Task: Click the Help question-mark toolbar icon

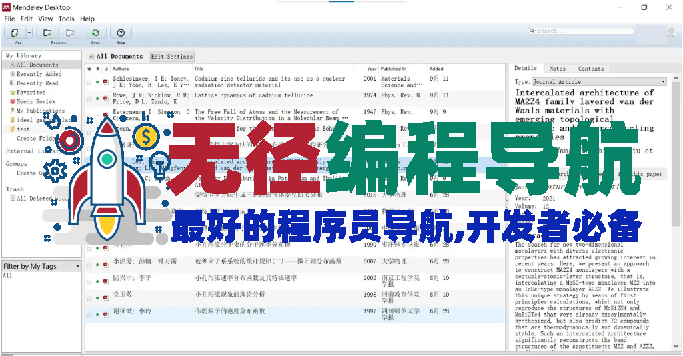Action: [121, 33]
